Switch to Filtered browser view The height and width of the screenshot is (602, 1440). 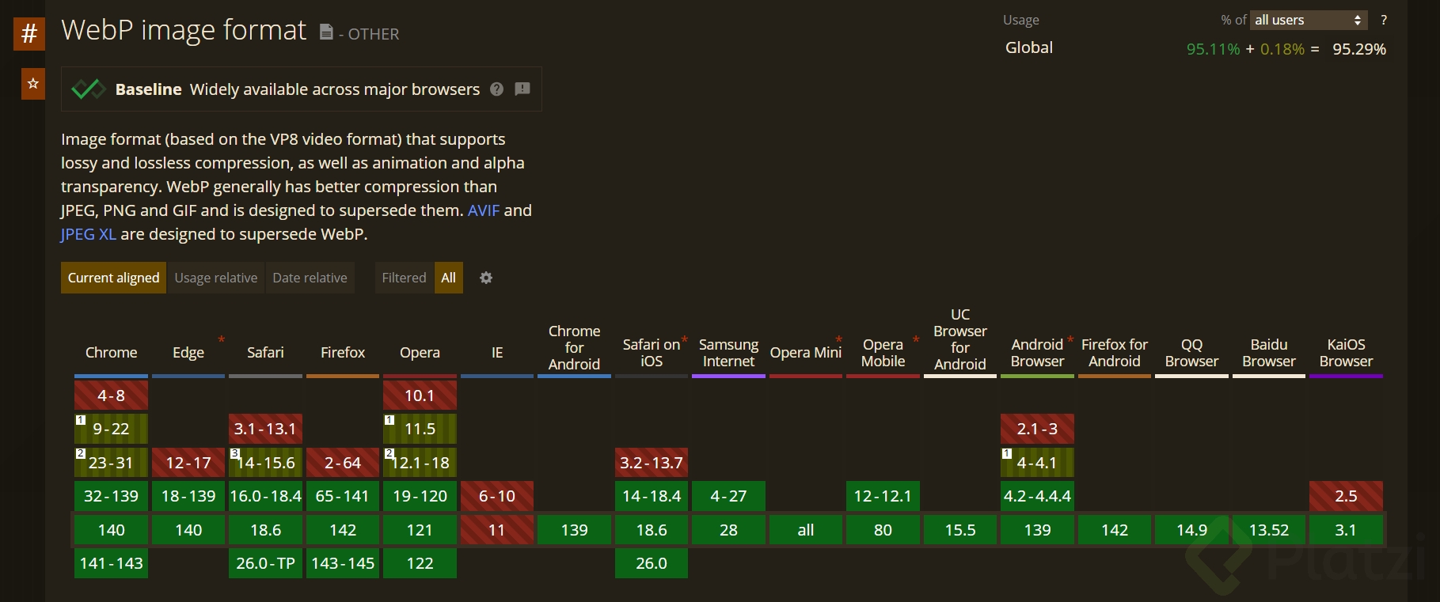coord(404,278)
